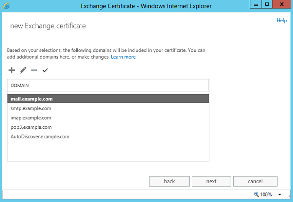
Task: Click the magnifier zoom icon at 100%
Action: (256, 194)
